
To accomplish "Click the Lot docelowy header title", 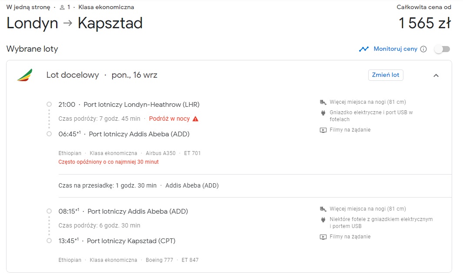I will pos(73,75).
